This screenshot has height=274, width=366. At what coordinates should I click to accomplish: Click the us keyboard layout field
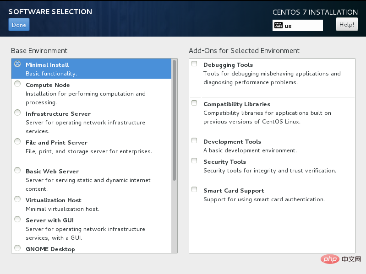[298, 26]
